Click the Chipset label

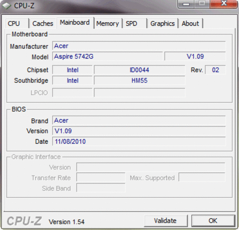click(38, 70)
